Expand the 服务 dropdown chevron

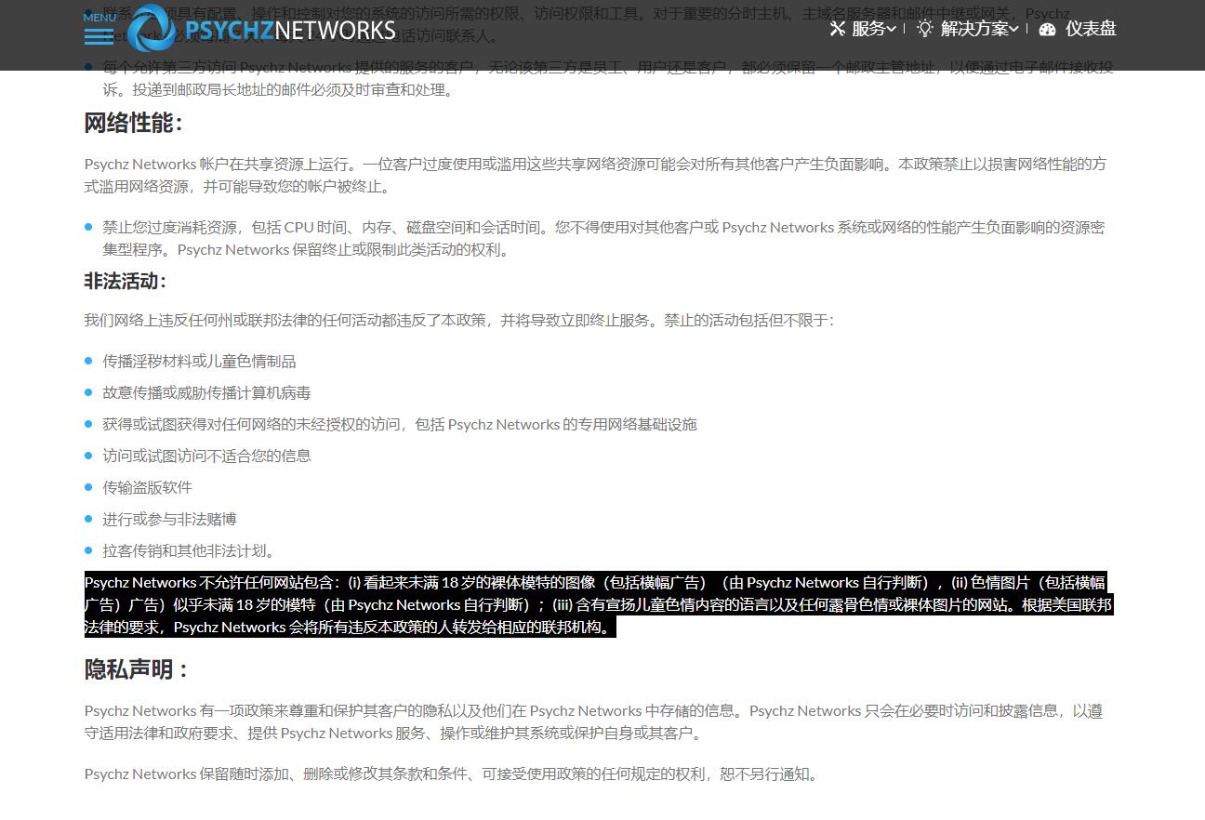tap(892, 29)
